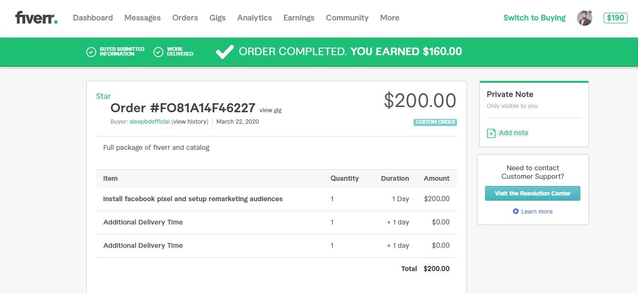
Task: Click the Fiverr logo
Action: (36, 18)
